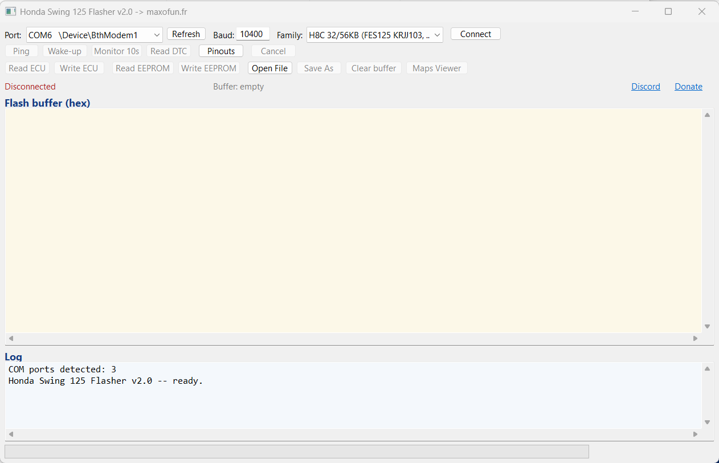
Task: Click the Wake-up button
Action: 64,51
